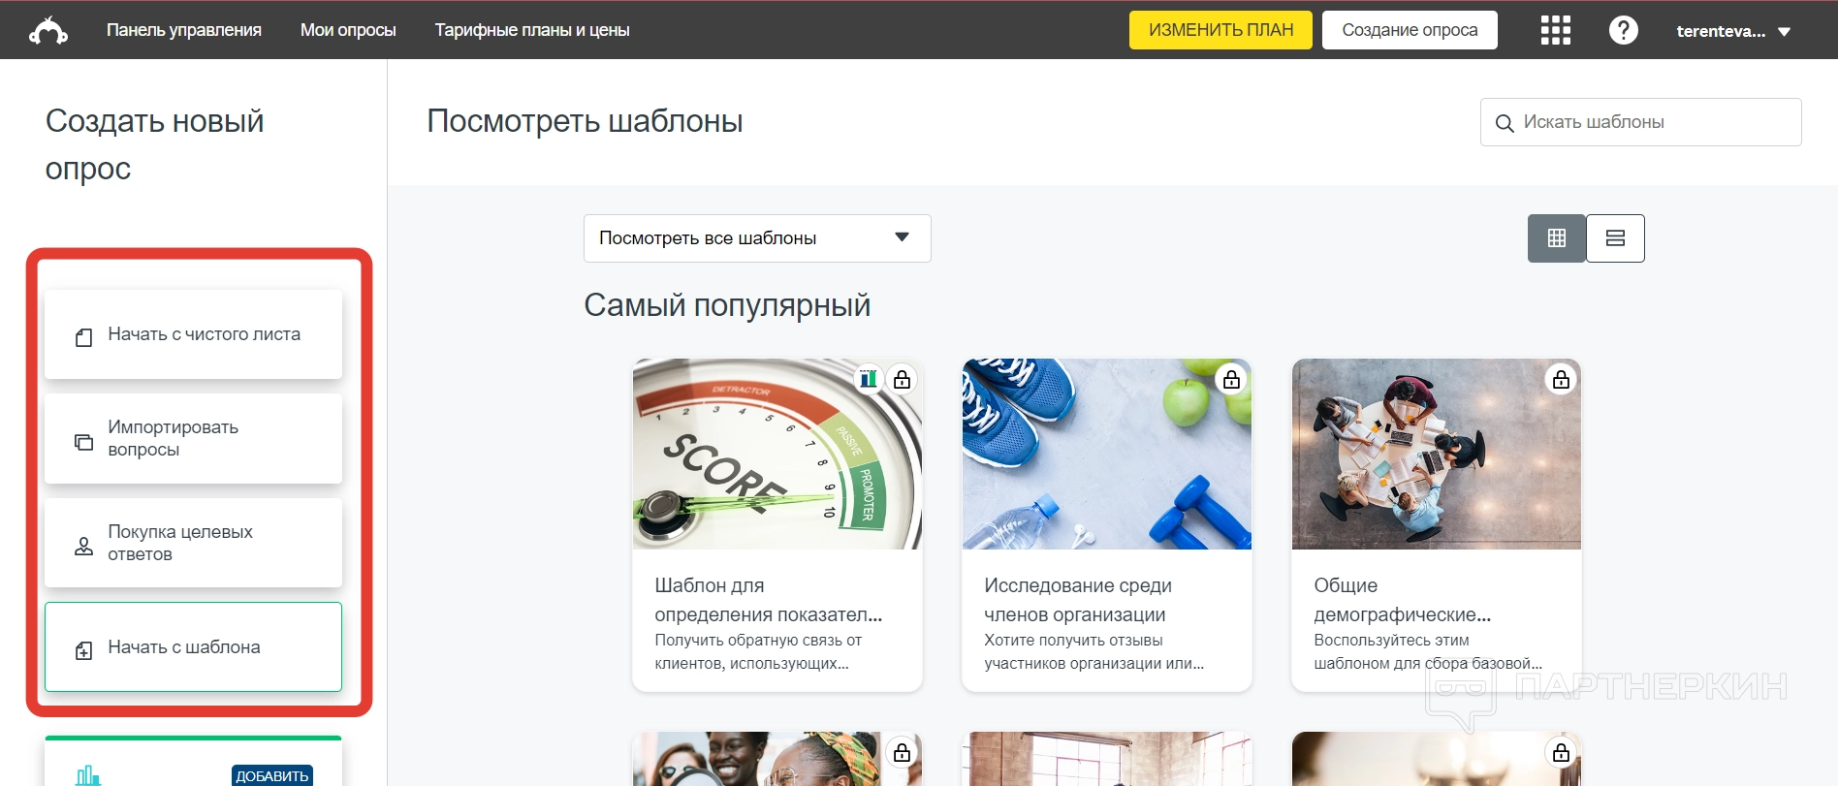Viewport: 1838px width, 786px height.
Task: Click the teal bar chart icon beside ДОБАВИТЬ
Action: (x=88, y=775)
